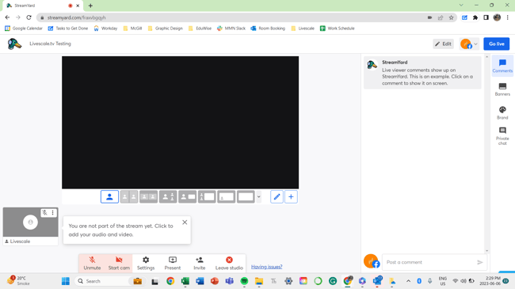Click the StreamYard example comment
Image resolution: width=515 pixels, height=289 pixels.
(x=422, y=73)
